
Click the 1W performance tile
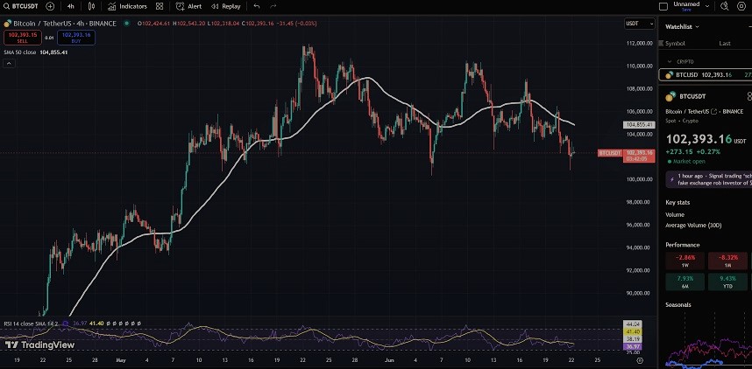[x=685, y=261]
